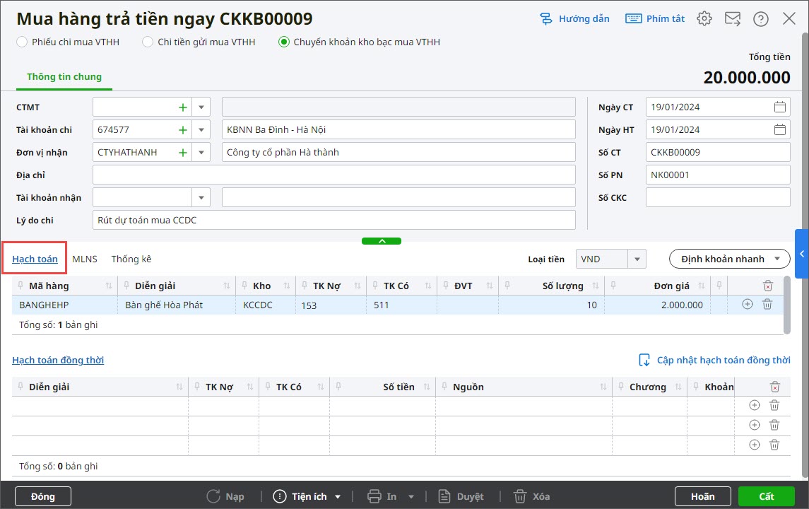Switch to the Thống kê tab
This screenshot has height=509, width=809.
coord(131,259)
